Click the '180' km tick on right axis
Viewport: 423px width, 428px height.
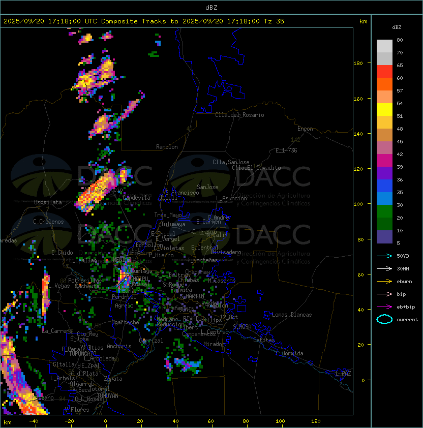tap(358, 64)
